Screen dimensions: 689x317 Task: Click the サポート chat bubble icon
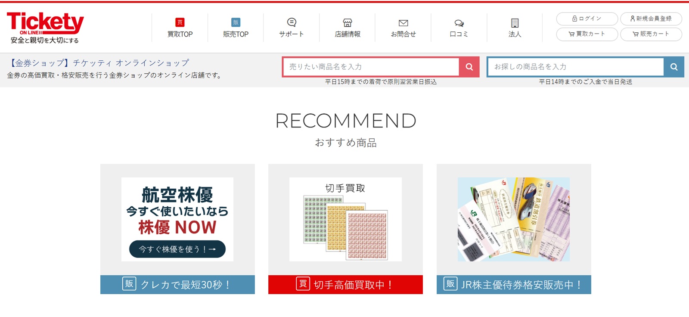point(292,22)
